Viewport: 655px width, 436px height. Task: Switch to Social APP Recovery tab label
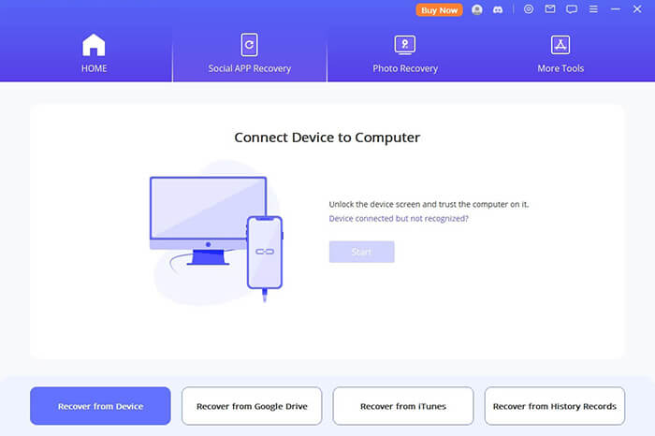pos(250,68)
